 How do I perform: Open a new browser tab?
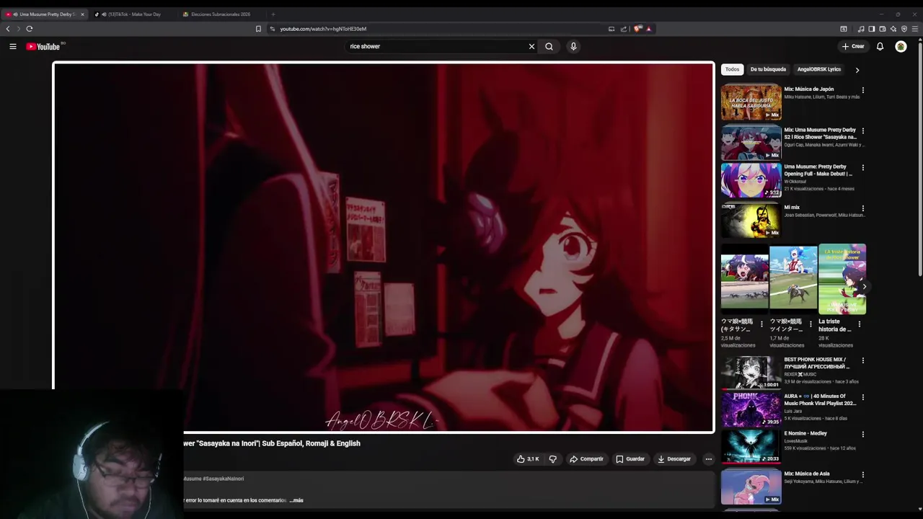click(x=273, y=14)
